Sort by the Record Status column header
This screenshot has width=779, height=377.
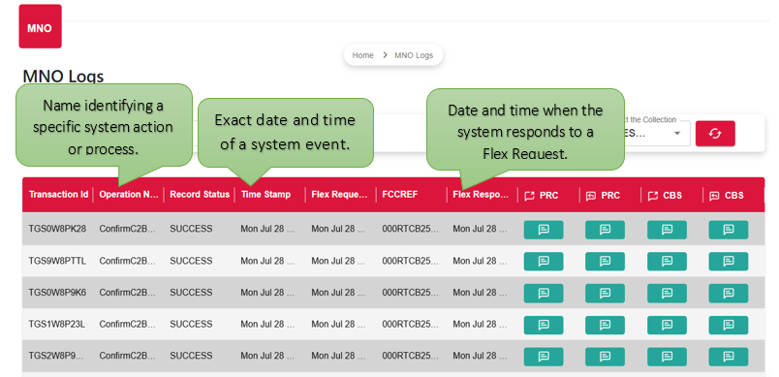200,194
